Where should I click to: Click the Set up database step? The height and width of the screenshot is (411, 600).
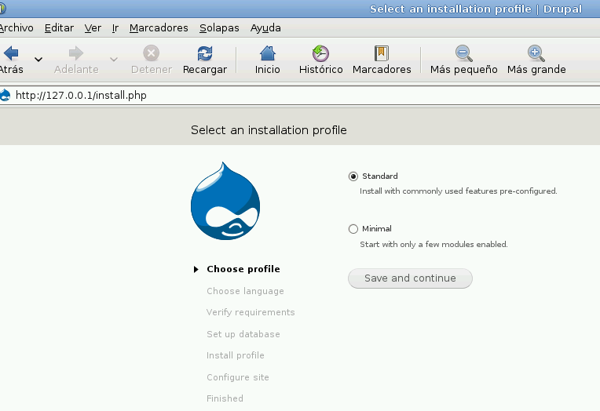[x=243, y=334]
